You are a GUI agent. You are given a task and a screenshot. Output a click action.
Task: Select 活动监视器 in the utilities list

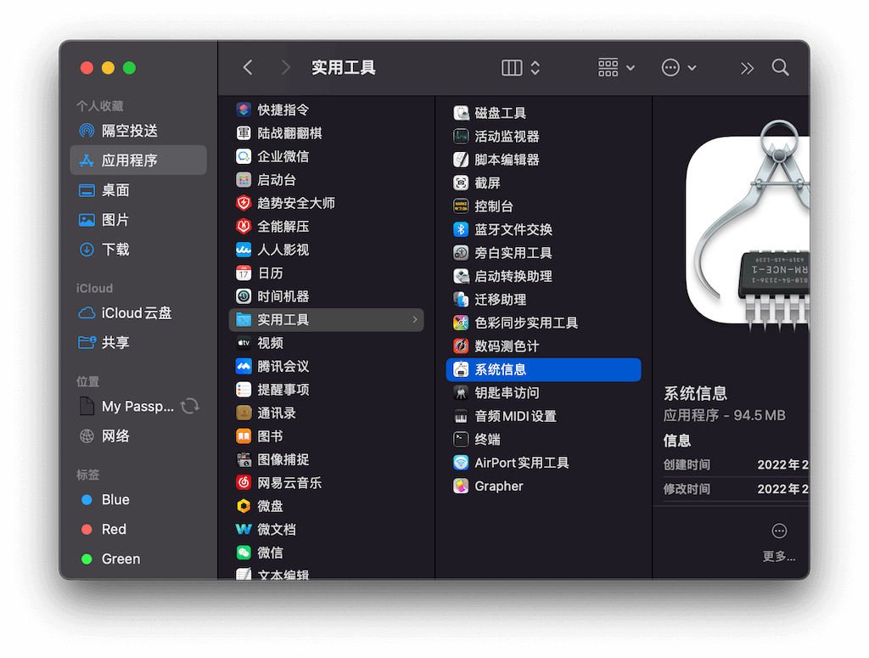tap(507, 136)
